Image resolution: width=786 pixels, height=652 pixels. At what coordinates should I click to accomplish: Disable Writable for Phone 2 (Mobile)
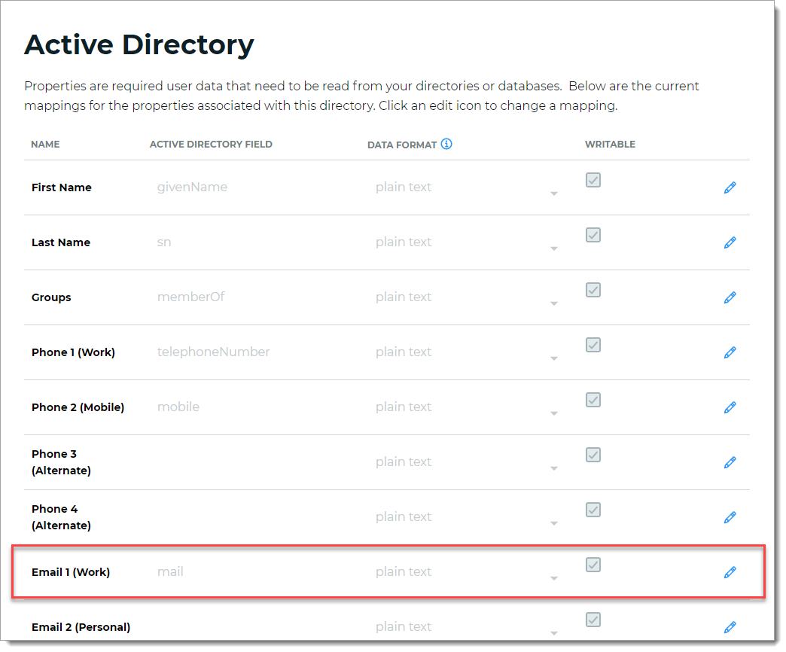(593, 400)
